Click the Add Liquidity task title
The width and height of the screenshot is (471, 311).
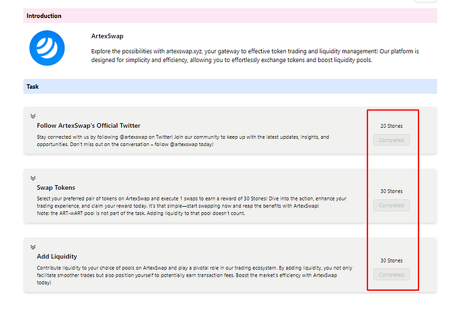click(x=57, y=256)
